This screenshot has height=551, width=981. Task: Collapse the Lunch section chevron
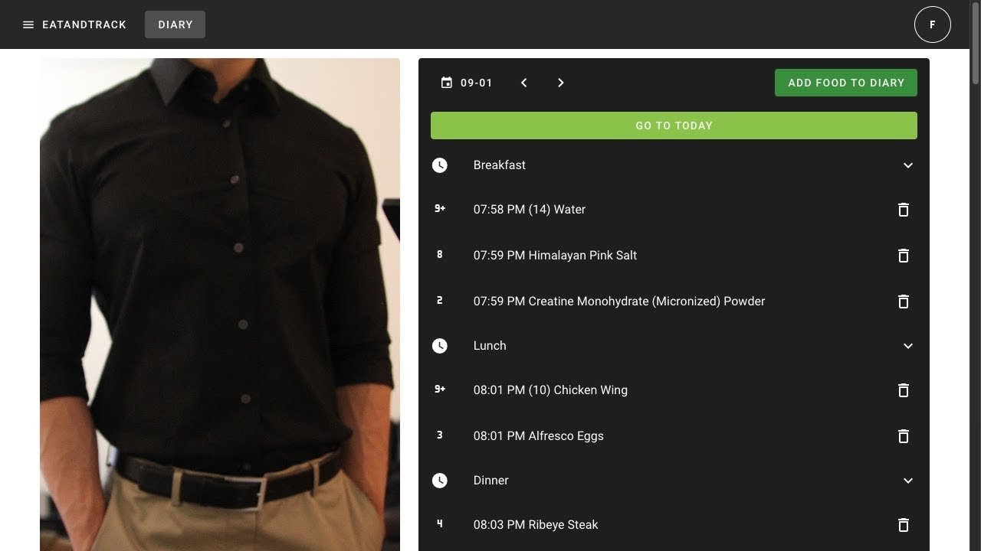point(907,346)
